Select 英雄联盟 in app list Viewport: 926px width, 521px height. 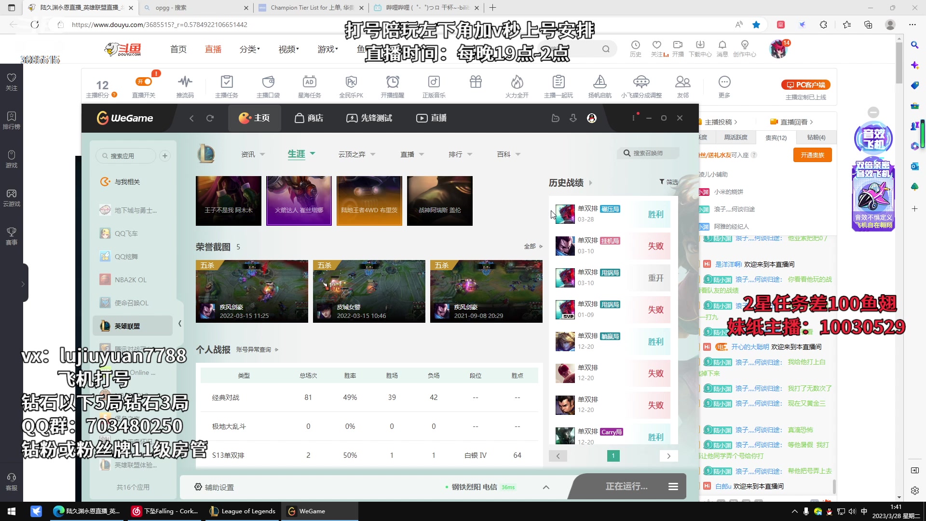pyautogui.click(x=133, y=326)
